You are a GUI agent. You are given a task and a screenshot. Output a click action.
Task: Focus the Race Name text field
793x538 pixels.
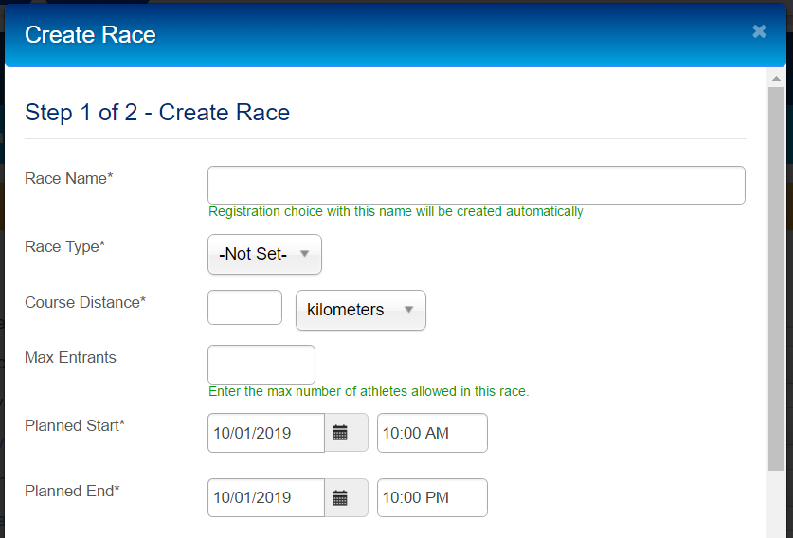click(476, 185)
